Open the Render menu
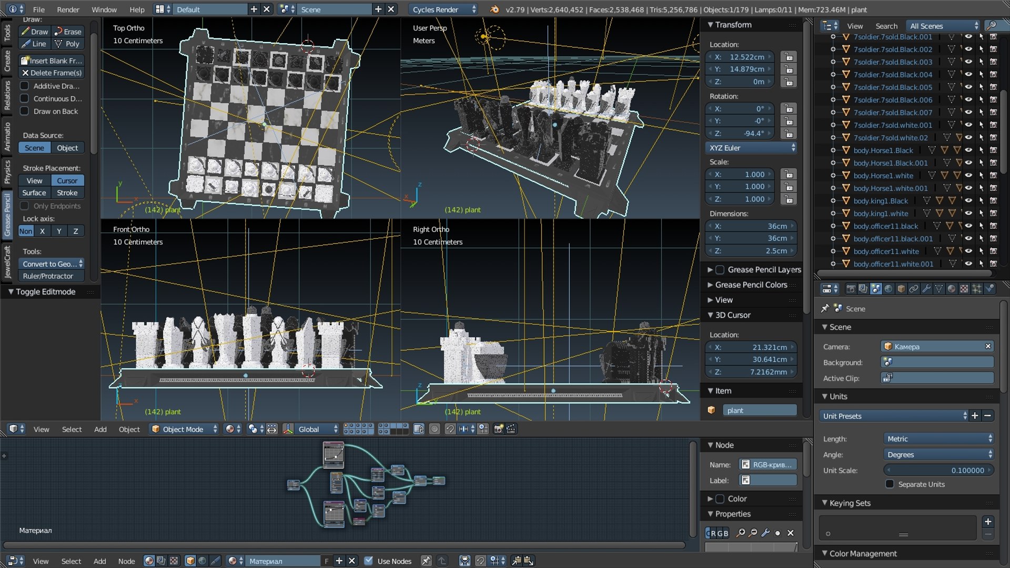This screenshot has height=568, width=1010. [x=68, y=9]
